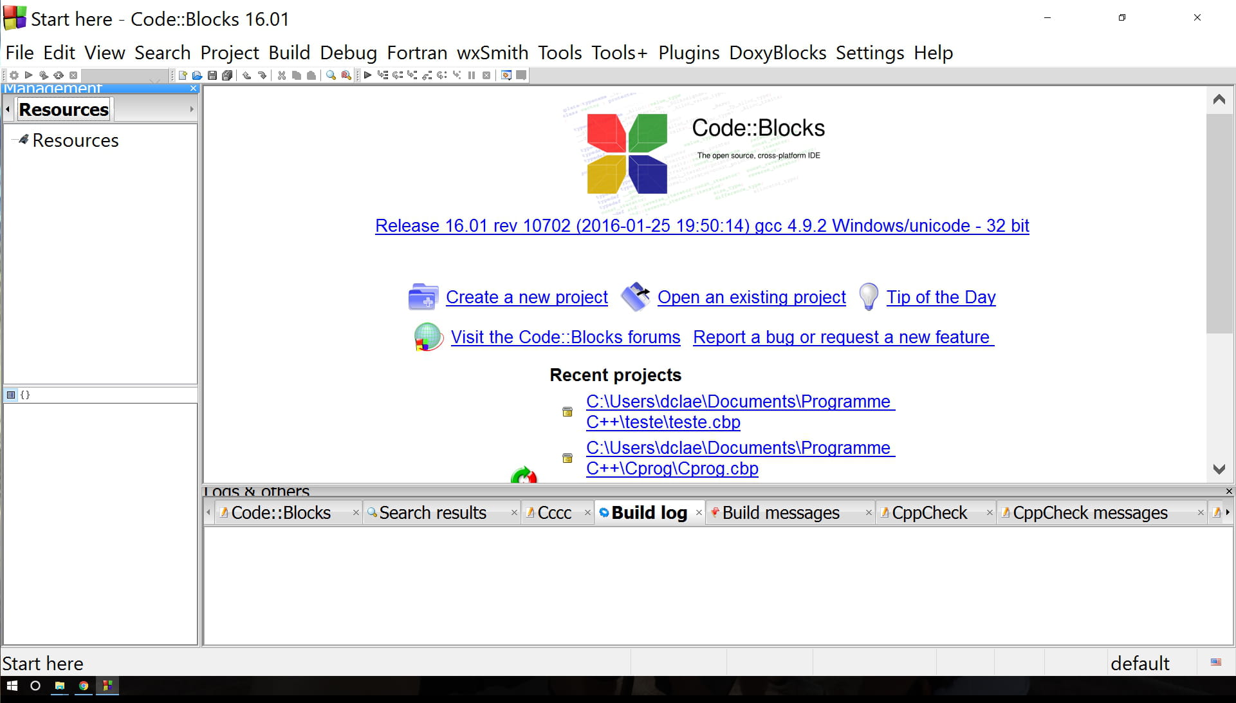The image size is (1236, 703).
Task: Start debugging with Debug/Continue icon
Action: click(367, 75)
